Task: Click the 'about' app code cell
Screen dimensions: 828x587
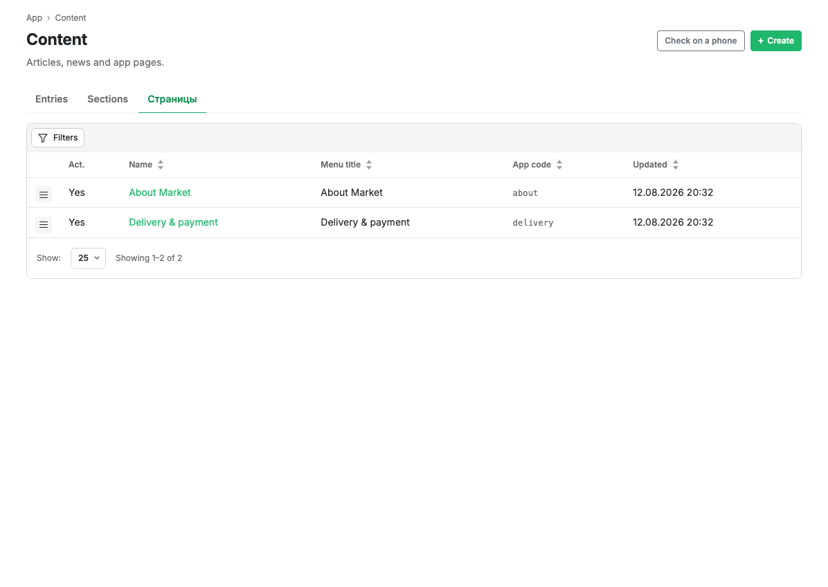Action: coord(525,193)
